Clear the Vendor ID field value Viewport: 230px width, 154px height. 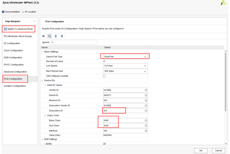[146, 90]
